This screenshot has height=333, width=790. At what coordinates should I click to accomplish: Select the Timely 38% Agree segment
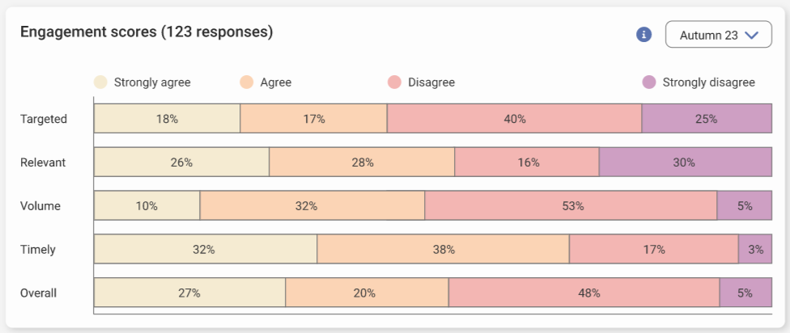click(443, 249)
